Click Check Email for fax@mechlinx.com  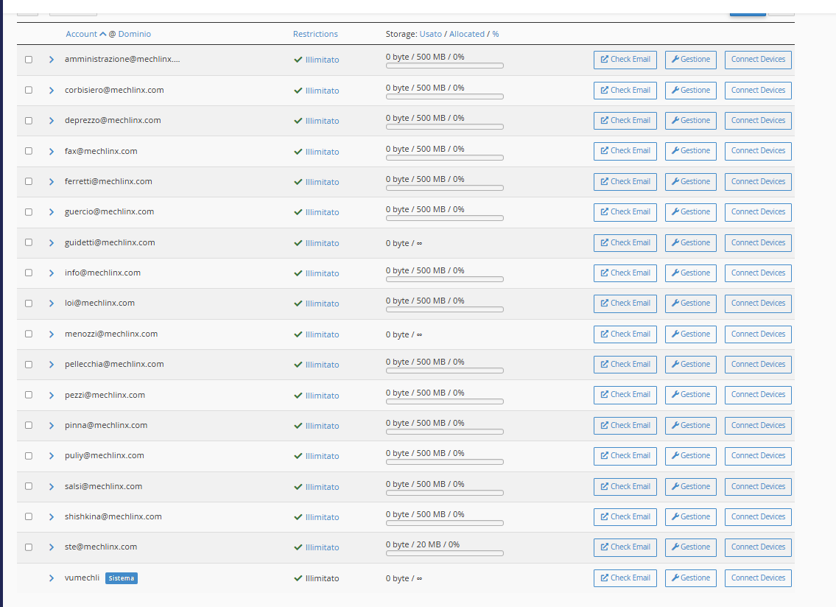(625, 151)
